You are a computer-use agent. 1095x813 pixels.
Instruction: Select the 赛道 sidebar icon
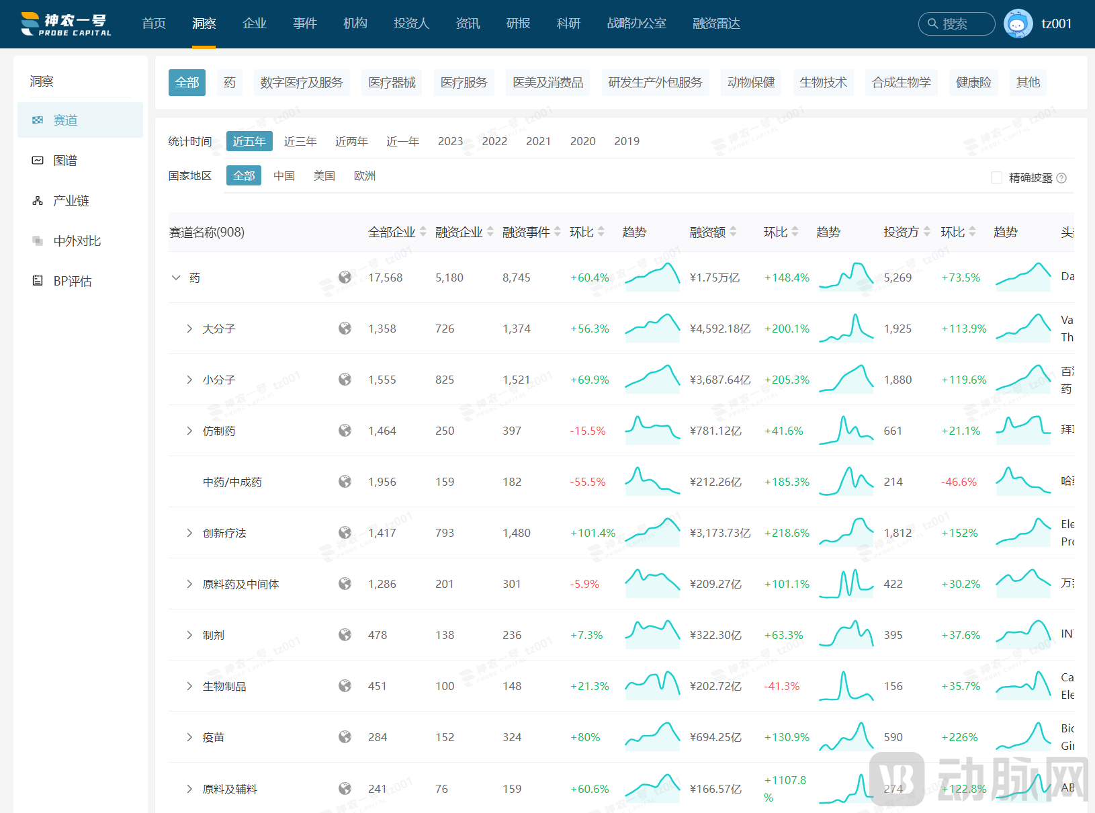pyautogui.click(x=38, y=120)
